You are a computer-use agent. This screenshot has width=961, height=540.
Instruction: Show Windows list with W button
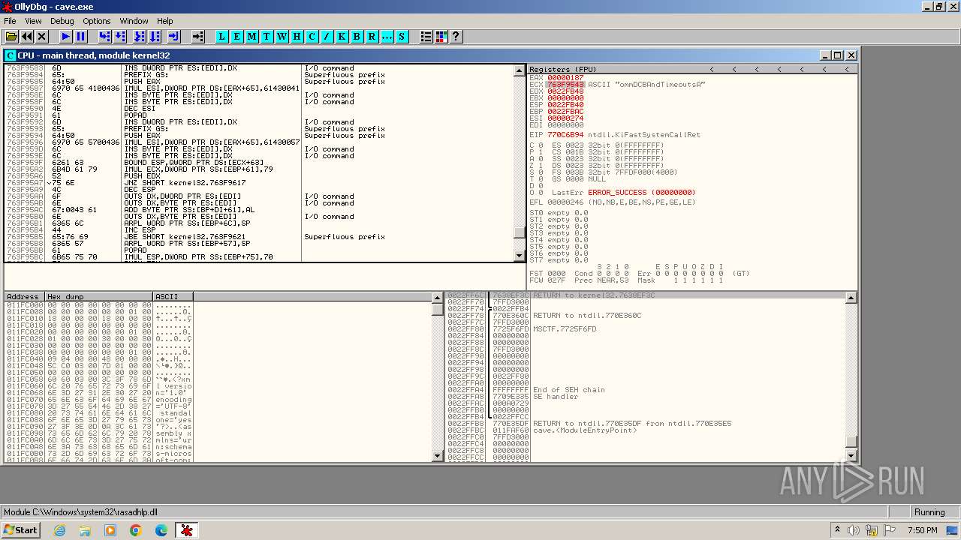tap(282, 36)
